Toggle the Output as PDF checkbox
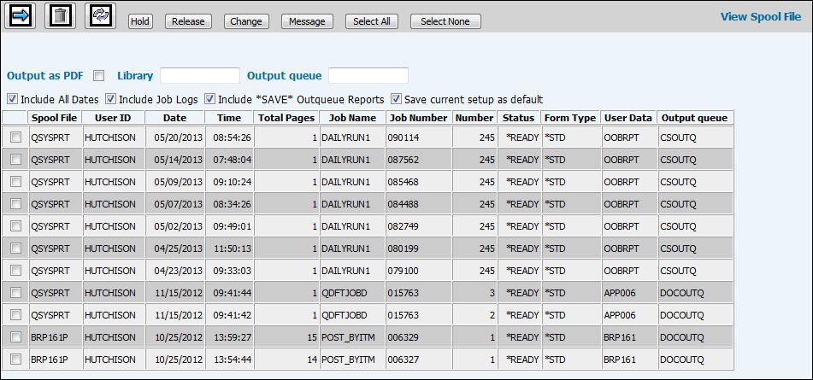813x380 pixels. pyautogui.click(x=99, y=76)
